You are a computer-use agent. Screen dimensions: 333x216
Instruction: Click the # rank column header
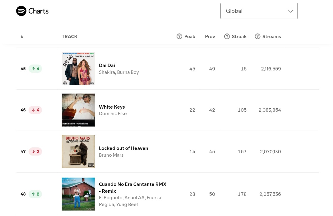point(22,36)
